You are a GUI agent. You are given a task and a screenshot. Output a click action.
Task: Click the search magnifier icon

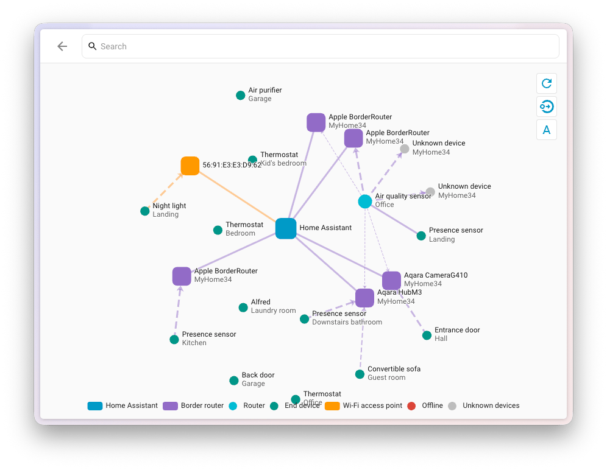(x=92, y=46)
